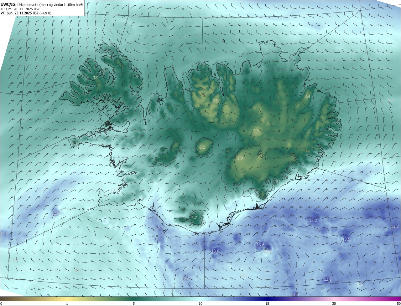Click the title text 'Úrkomumætti (mm) og vindur í 100m hæð'
The height and width of the screenshot is (306, 401).
(x=50, y=4)
